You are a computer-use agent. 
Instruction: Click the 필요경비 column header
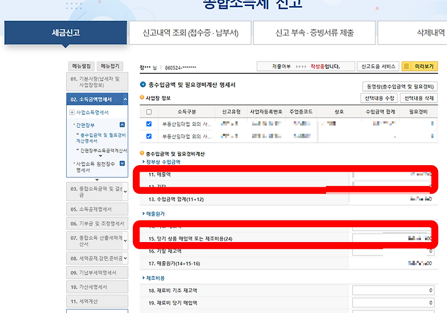(x=418, y=111)
